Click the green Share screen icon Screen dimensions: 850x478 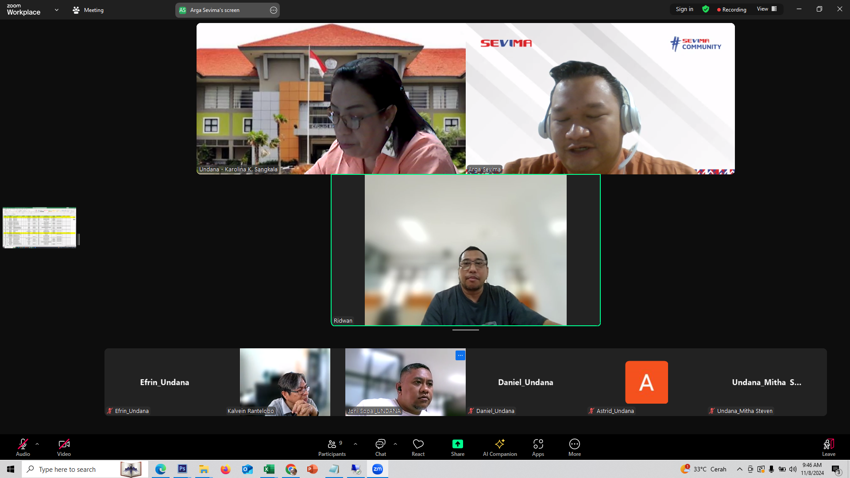point(457,444)
